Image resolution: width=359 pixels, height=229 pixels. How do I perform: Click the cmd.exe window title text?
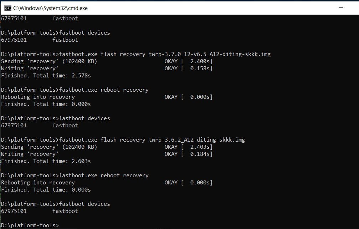(x=50, y=8)
